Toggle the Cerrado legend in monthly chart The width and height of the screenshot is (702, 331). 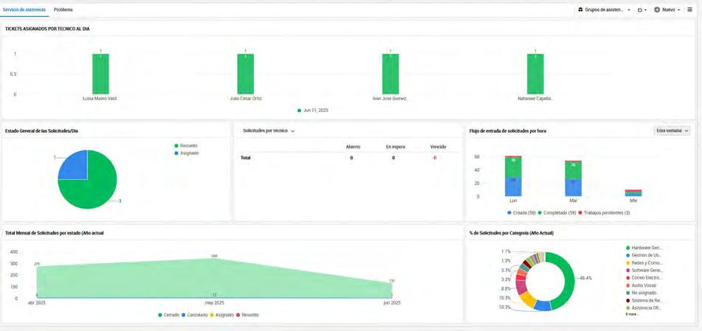pos(168,315)
